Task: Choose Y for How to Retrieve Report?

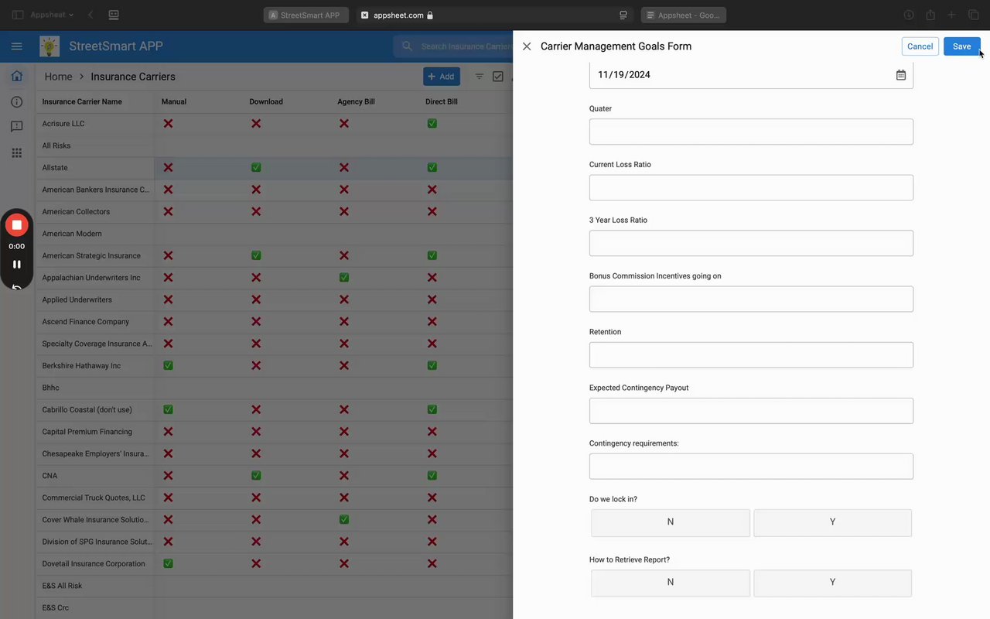Action: [x=832, y=583]
